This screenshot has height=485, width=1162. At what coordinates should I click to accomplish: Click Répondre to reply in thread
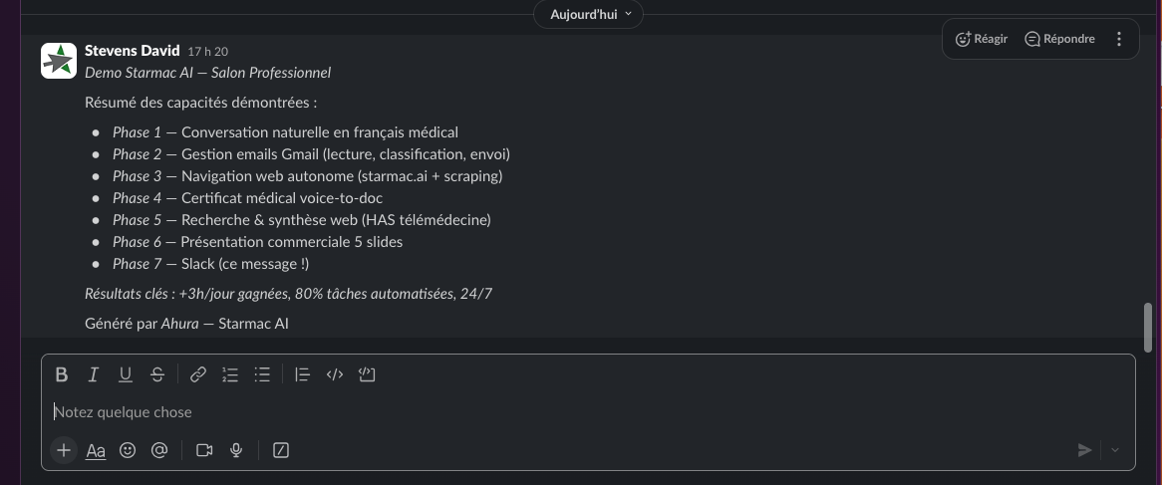1059,39
